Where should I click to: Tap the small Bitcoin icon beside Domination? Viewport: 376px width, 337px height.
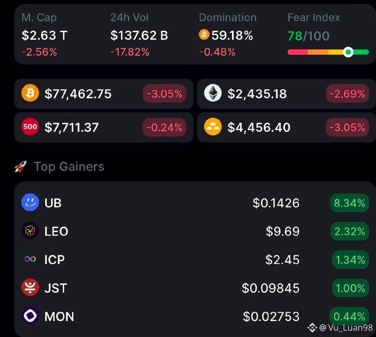(x=204, y=35)
